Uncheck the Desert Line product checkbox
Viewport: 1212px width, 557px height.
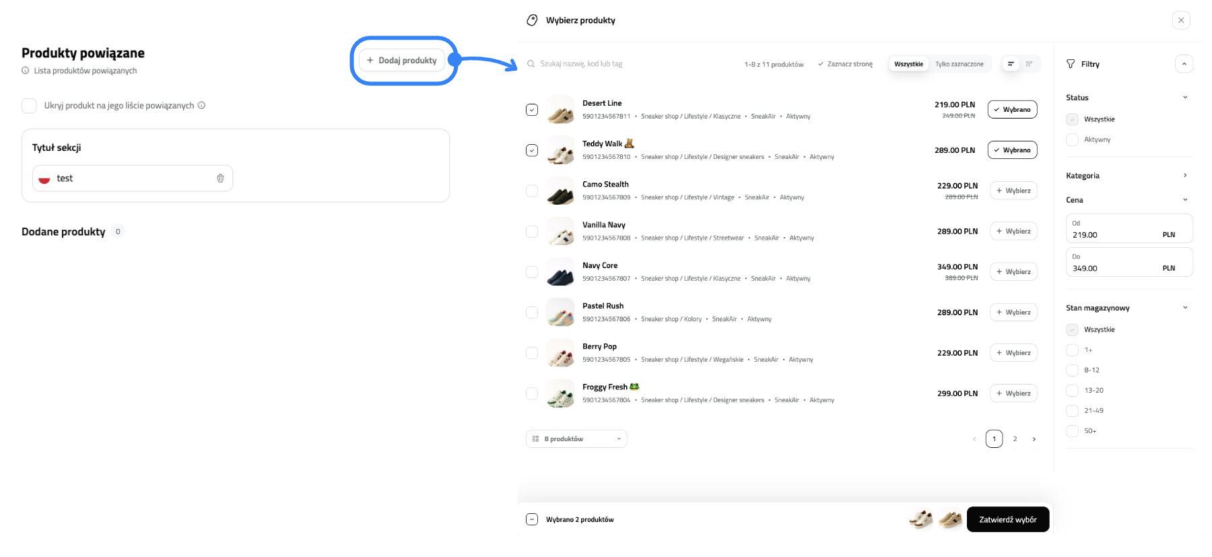[x=532, y=110]
